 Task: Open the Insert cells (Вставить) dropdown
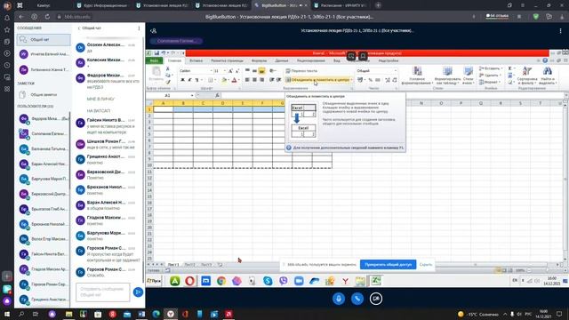pos(490,68)
